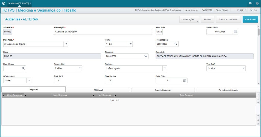261x137 pixels.
Task: Click the Hora Acid. field
Action: (x=159, y=32)
